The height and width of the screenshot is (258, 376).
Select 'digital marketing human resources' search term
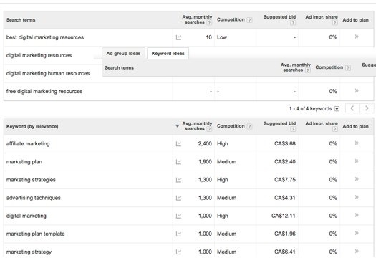pyautogui.click(x=48, y=73)
